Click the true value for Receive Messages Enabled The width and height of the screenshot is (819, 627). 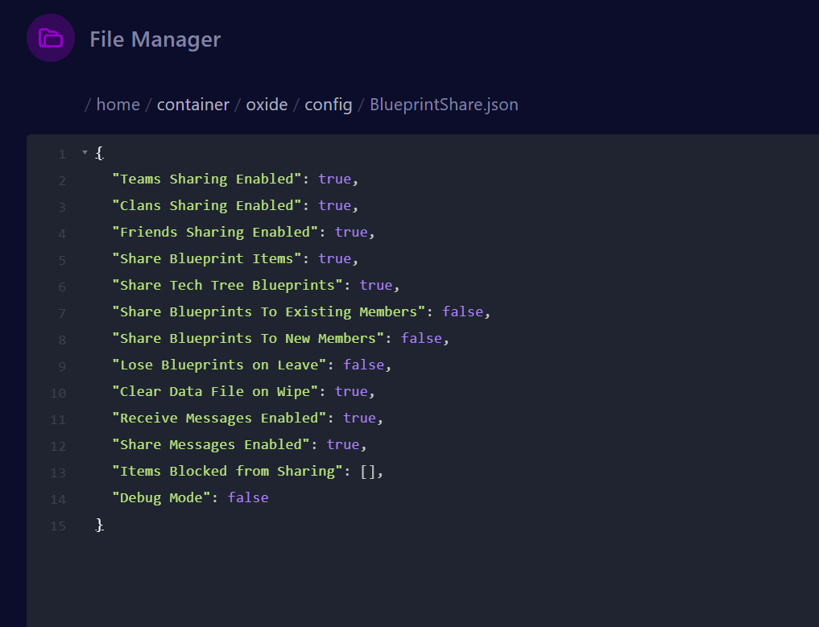[359, 418]
